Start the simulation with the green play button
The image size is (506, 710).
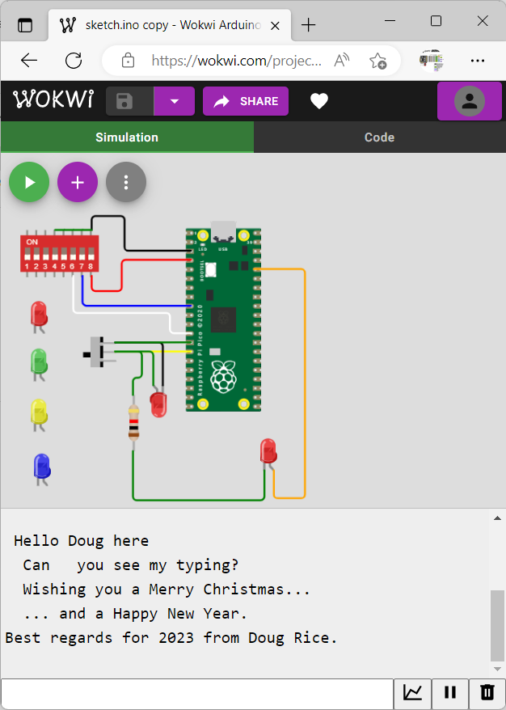tap(29, 182)
